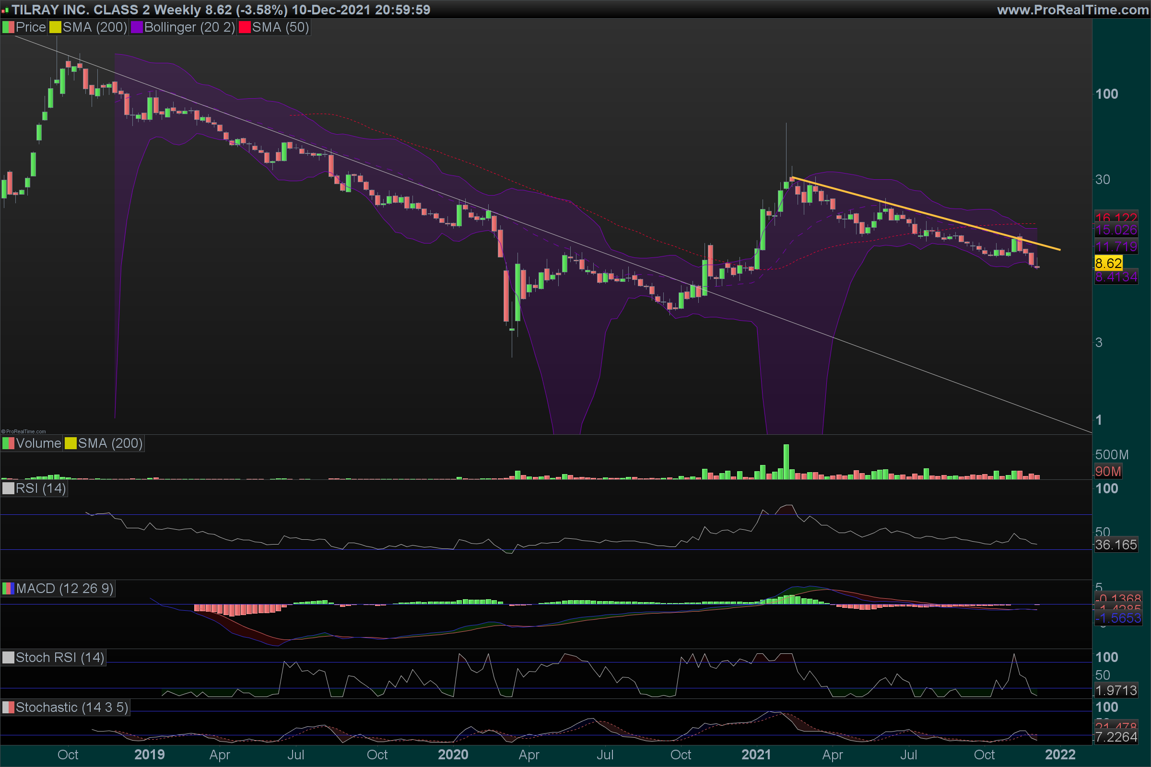Click the 2021 label on time axis

756,754
